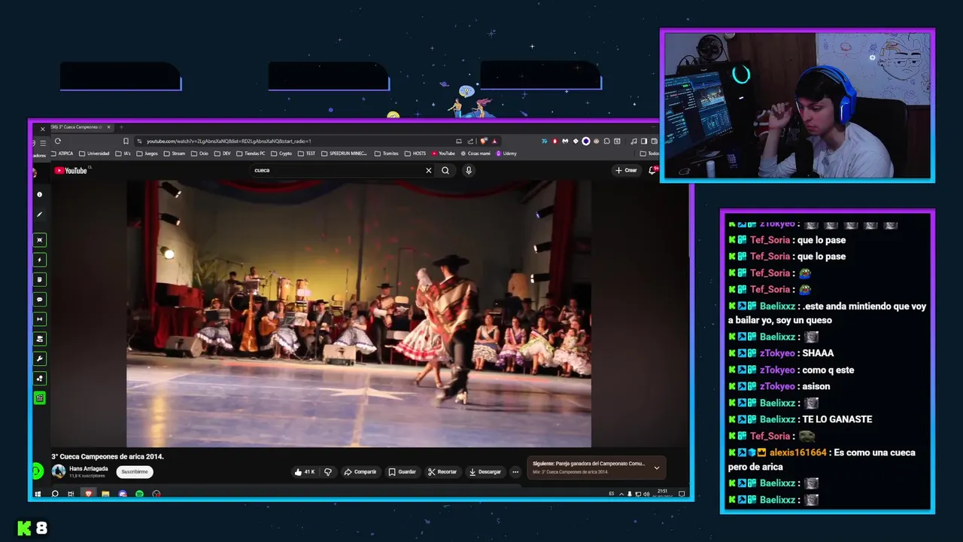The width and height of the screenshot is (963, 542).
Task: Click the Guardar button
Action: (402, 472)
